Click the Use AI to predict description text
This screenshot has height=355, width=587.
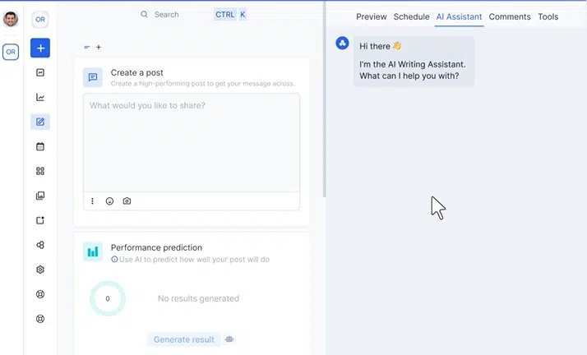coord(194,259)
